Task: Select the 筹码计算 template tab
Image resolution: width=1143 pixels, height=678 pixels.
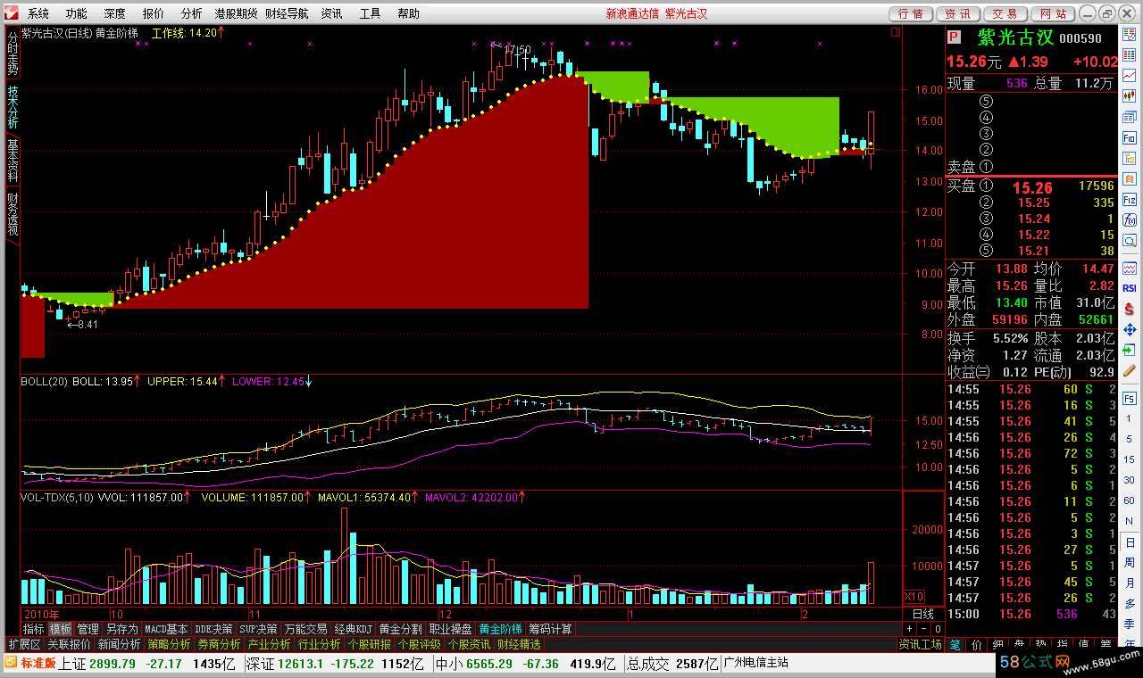Action: coord(550,629)
